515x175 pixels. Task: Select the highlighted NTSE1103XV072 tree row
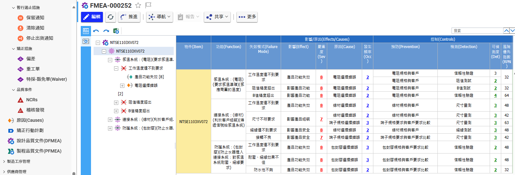(134, 51)
